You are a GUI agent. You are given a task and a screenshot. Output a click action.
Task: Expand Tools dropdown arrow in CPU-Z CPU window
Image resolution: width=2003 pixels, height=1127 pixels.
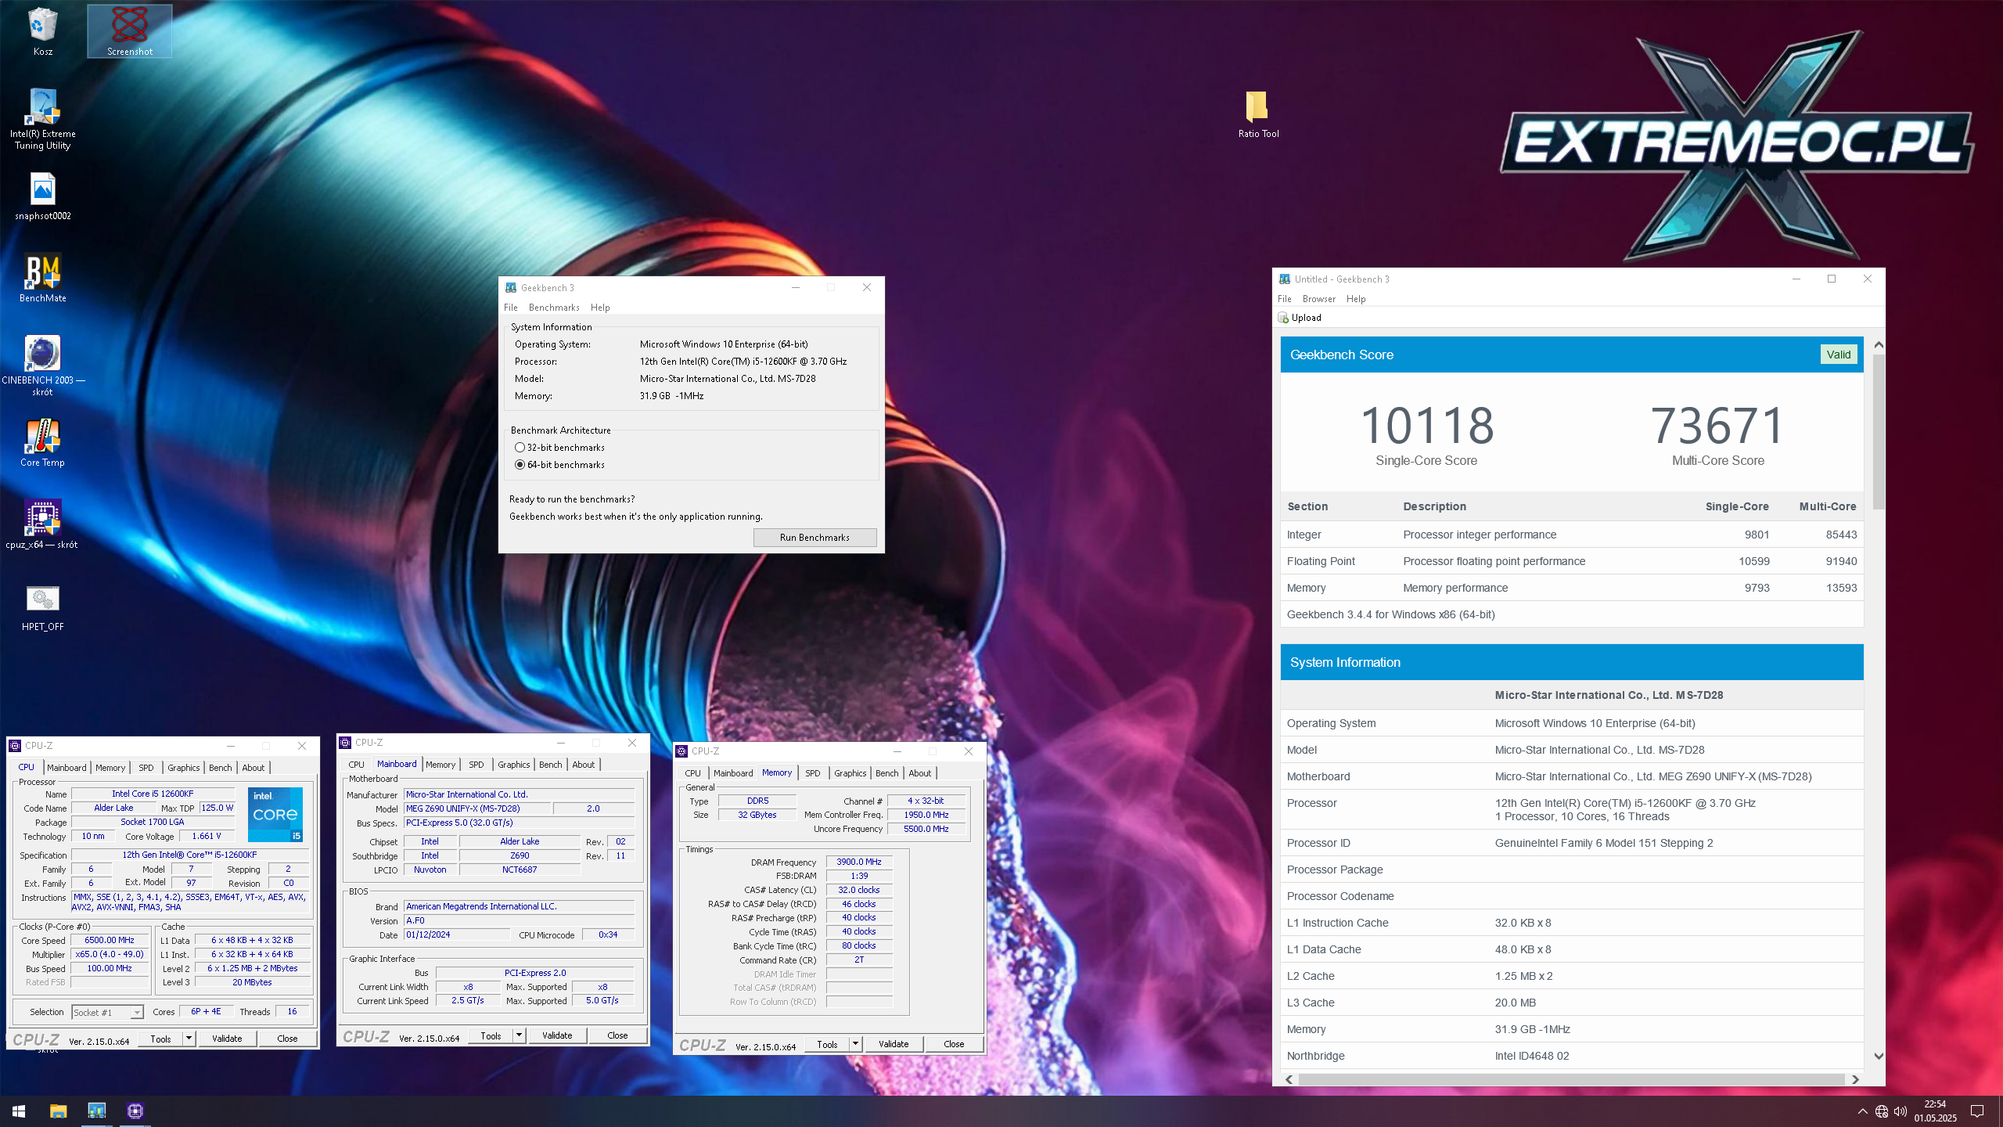pyautogui.click(x=189, y=1039)
